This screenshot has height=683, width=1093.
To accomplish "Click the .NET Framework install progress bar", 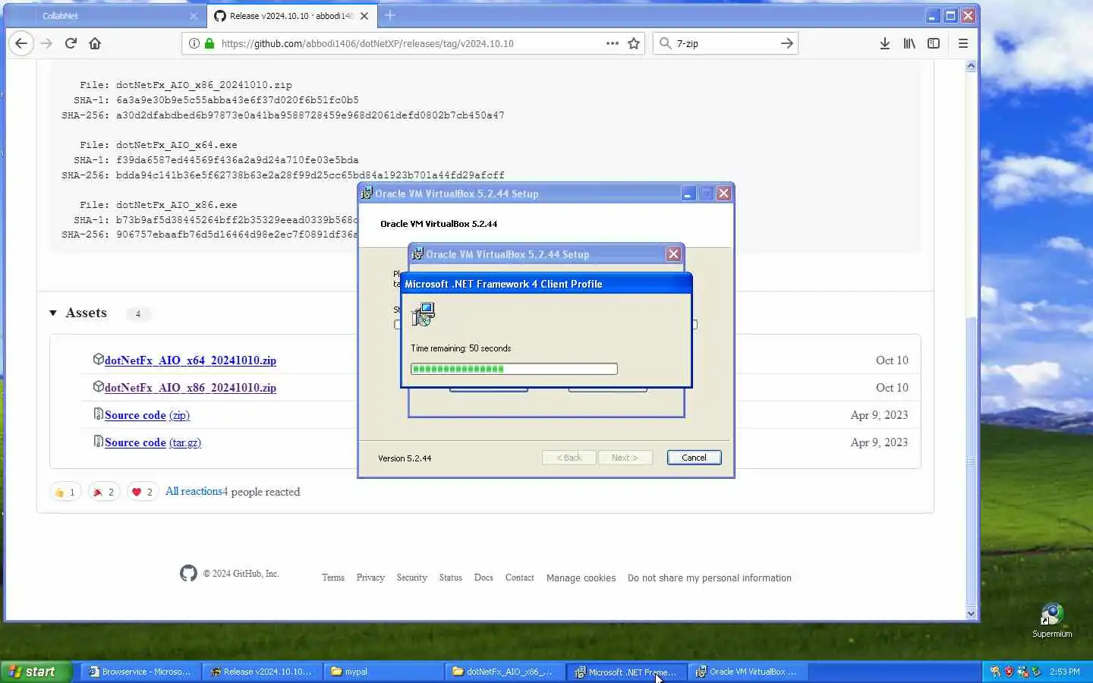I will click(514, 369).
